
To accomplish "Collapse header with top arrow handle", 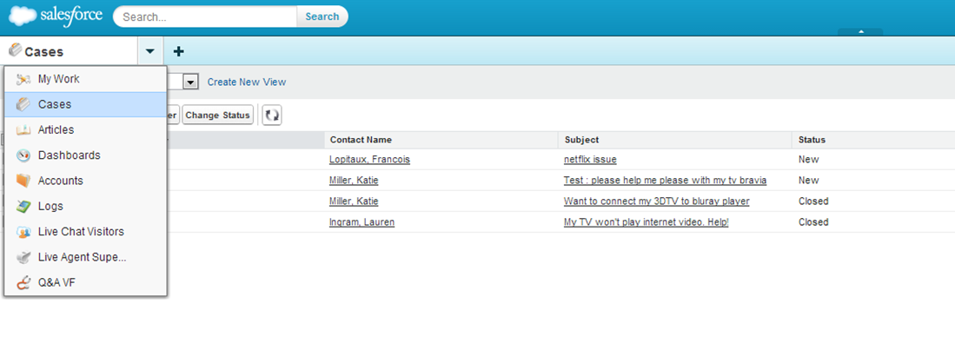I will pos(860,31).
